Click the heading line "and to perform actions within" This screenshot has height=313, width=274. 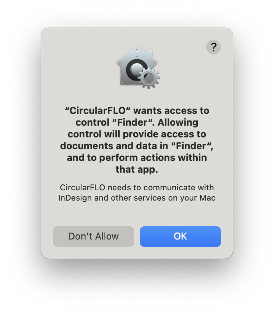(x=137, y=158)
